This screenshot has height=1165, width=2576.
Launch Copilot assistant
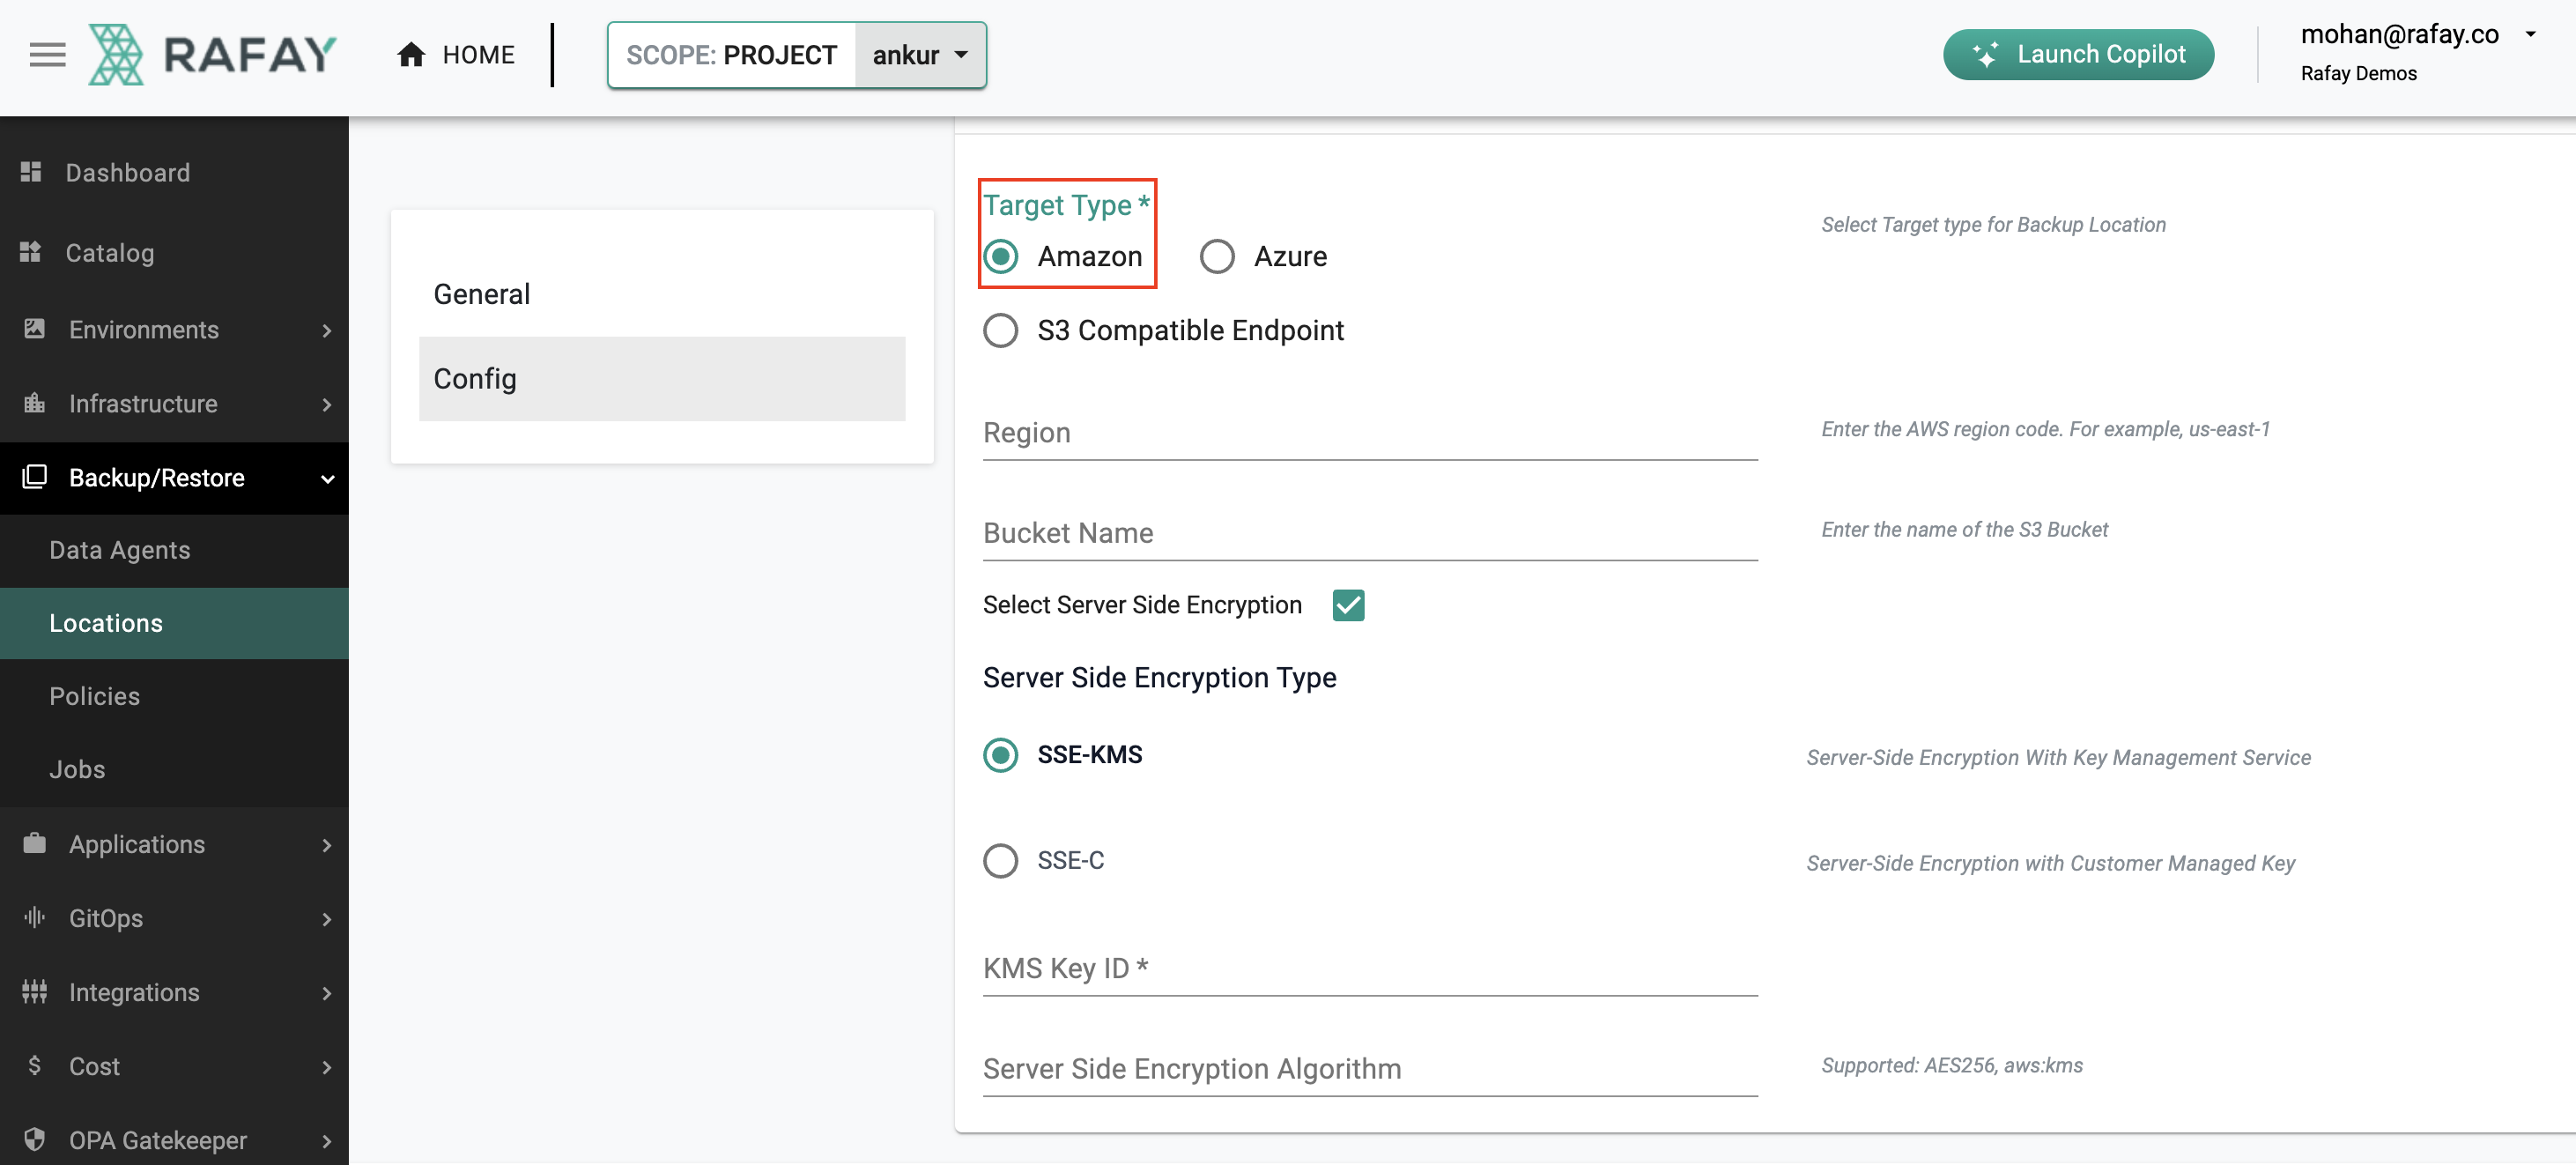pyautogui.click(x=2078, y=55)
